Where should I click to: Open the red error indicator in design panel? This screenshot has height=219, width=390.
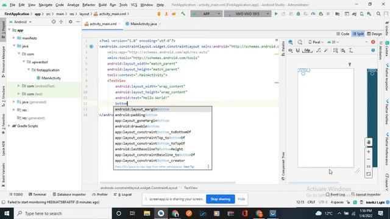[x=373, y=42]
